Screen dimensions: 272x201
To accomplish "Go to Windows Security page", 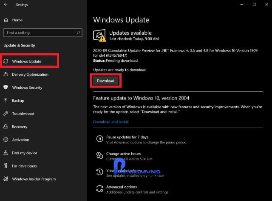I will [x=27, y=88].
